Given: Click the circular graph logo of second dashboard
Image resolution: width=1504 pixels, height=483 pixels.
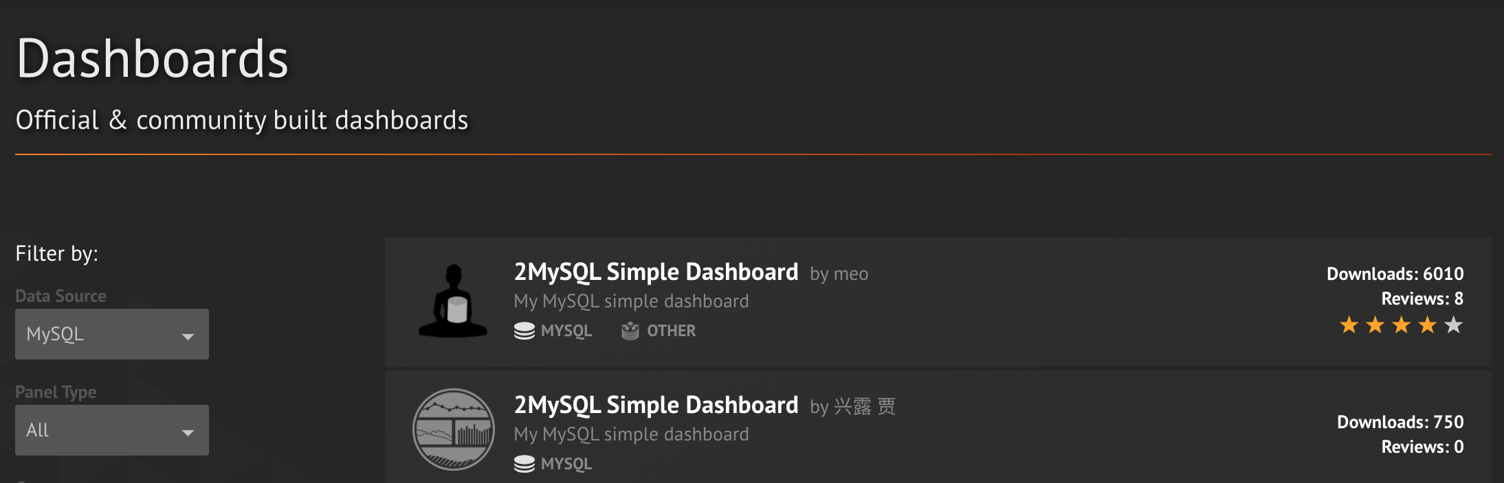Looking at the screenshot, I should [453, 429].
